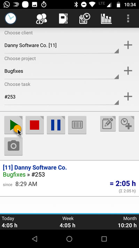Tap the Android home navigation button
This screenshot has width=139, height=248.
(69, 239)
